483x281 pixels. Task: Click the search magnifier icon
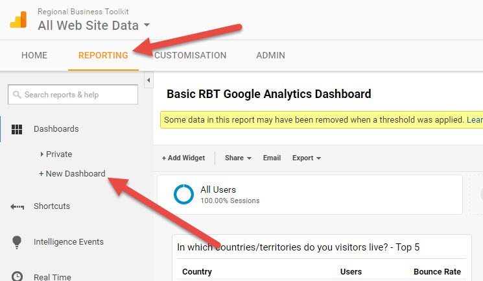pyautogui.click(x=17, y=95)
